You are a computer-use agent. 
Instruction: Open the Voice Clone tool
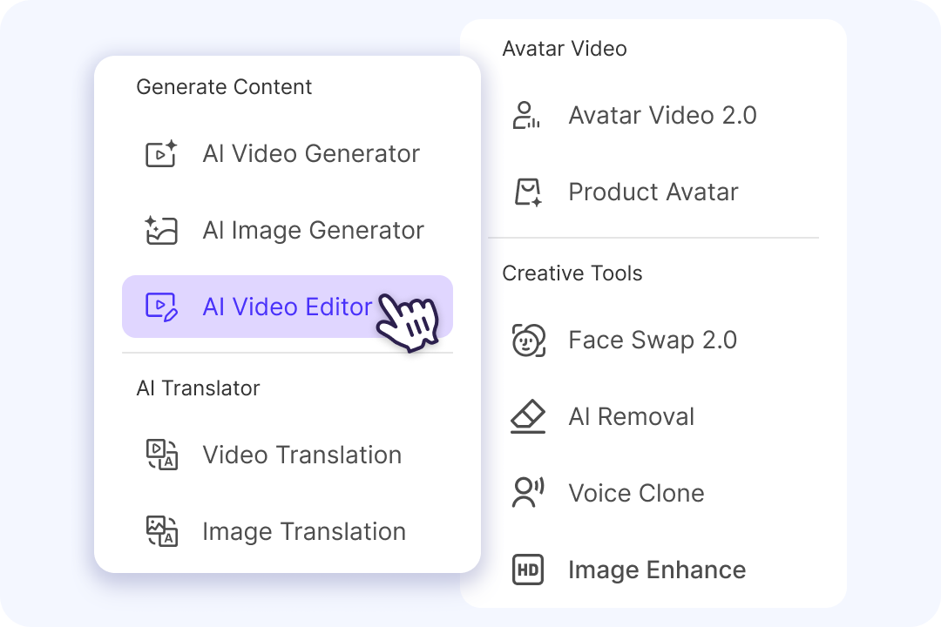pyautogui.click(x=635, y=493)
